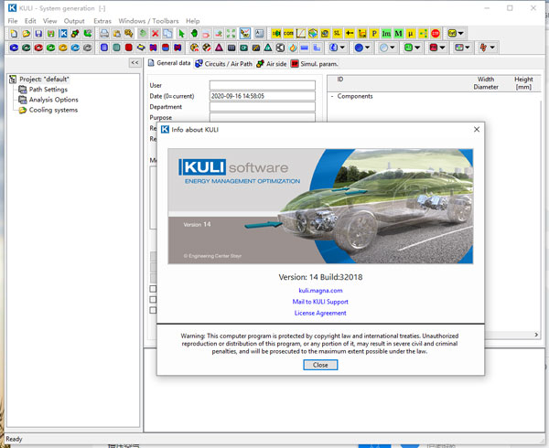Click the yellow 'com' toolbar icon
The height and width of the screenshot is (448, 549).
click(288, 34)
